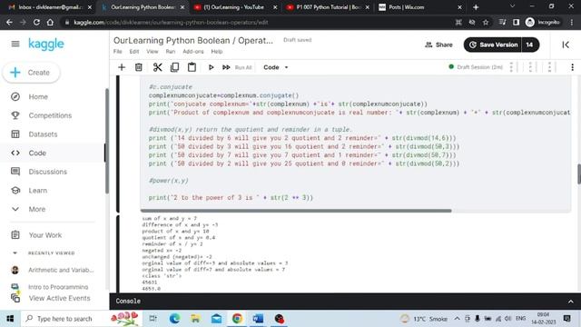The height and width of the screenshot is (327, 581).
Task: Open the View menu
Action: (x=152, y=51)
